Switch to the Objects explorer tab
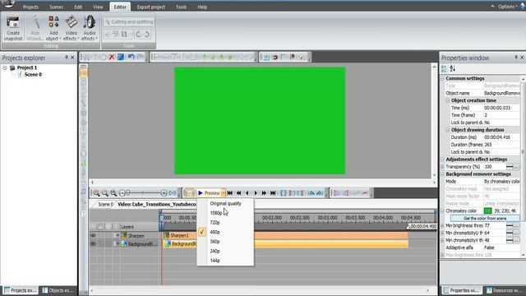Viewport: 526px width, 296px height. [x=58, y=290]
